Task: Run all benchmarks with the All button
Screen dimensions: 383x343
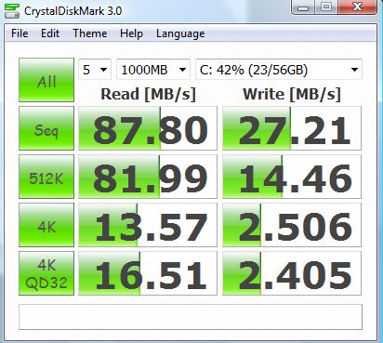Action: (x=46, y=80)
